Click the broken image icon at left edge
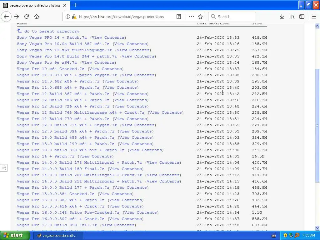 [4, 168]
